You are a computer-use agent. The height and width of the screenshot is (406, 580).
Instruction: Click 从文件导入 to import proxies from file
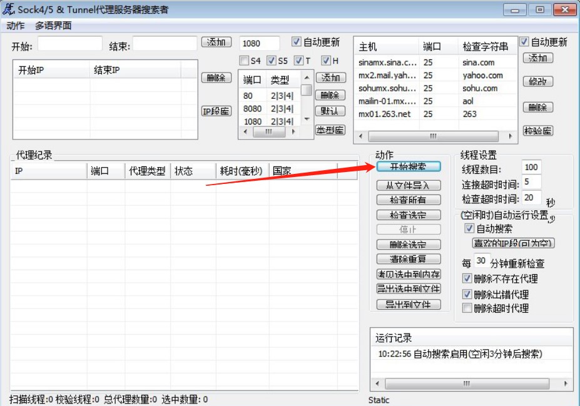(x=407, y=185)
